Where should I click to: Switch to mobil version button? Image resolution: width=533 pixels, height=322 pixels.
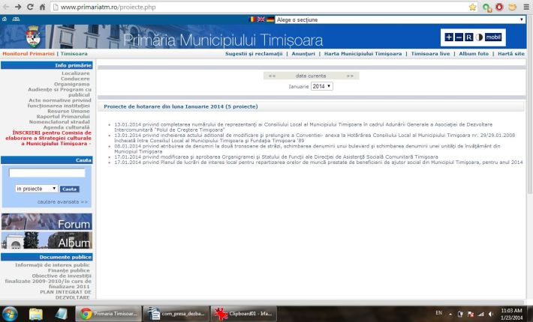[x=493, y=37]
